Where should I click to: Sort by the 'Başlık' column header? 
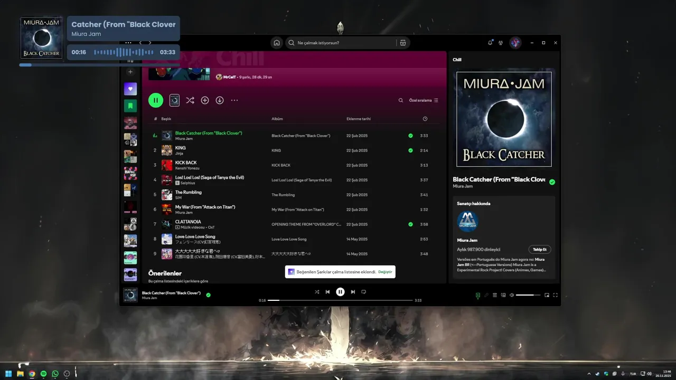point(166,119)
